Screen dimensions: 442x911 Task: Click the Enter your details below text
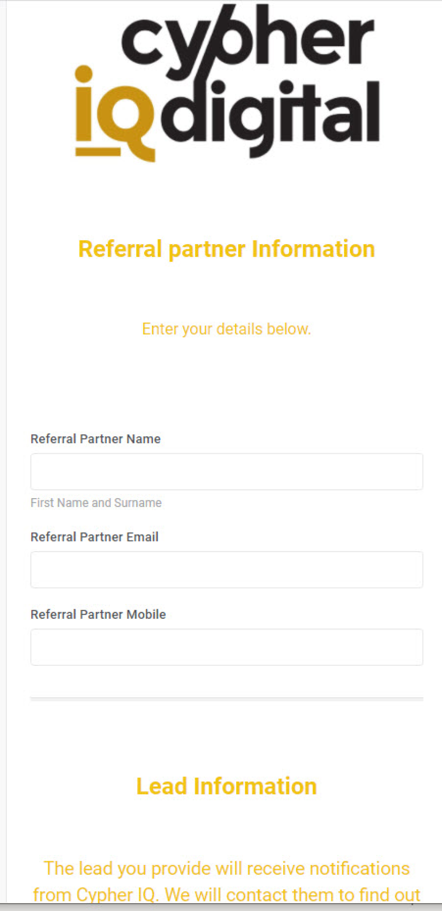click(227, 329)
